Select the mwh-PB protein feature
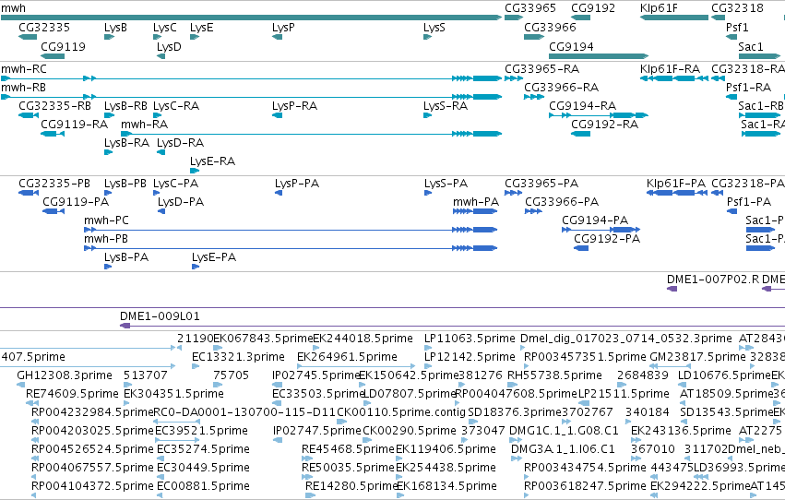This screenshot has width=785, height=500. pos(291,248)
